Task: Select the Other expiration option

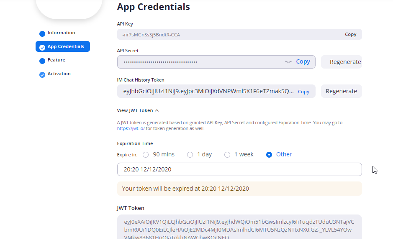Action: tap(270, 155)
